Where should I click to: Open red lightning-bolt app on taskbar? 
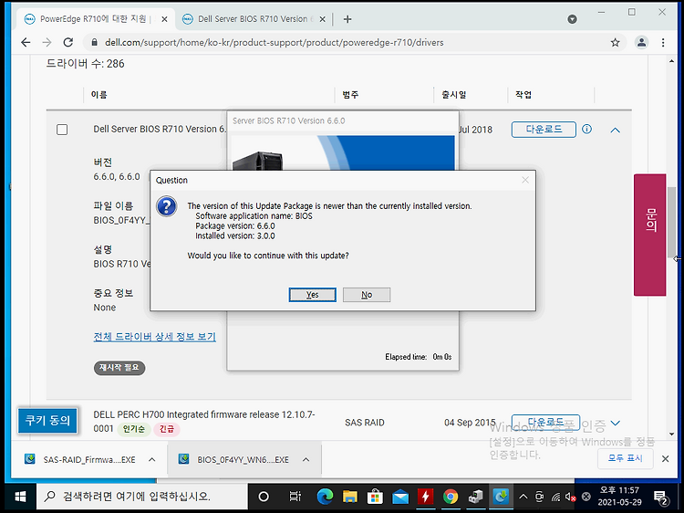coord(425,497)
